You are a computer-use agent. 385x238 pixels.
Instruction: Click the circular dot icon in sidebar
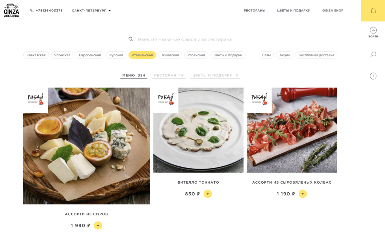pyautogui.click(x=373, y=76)
